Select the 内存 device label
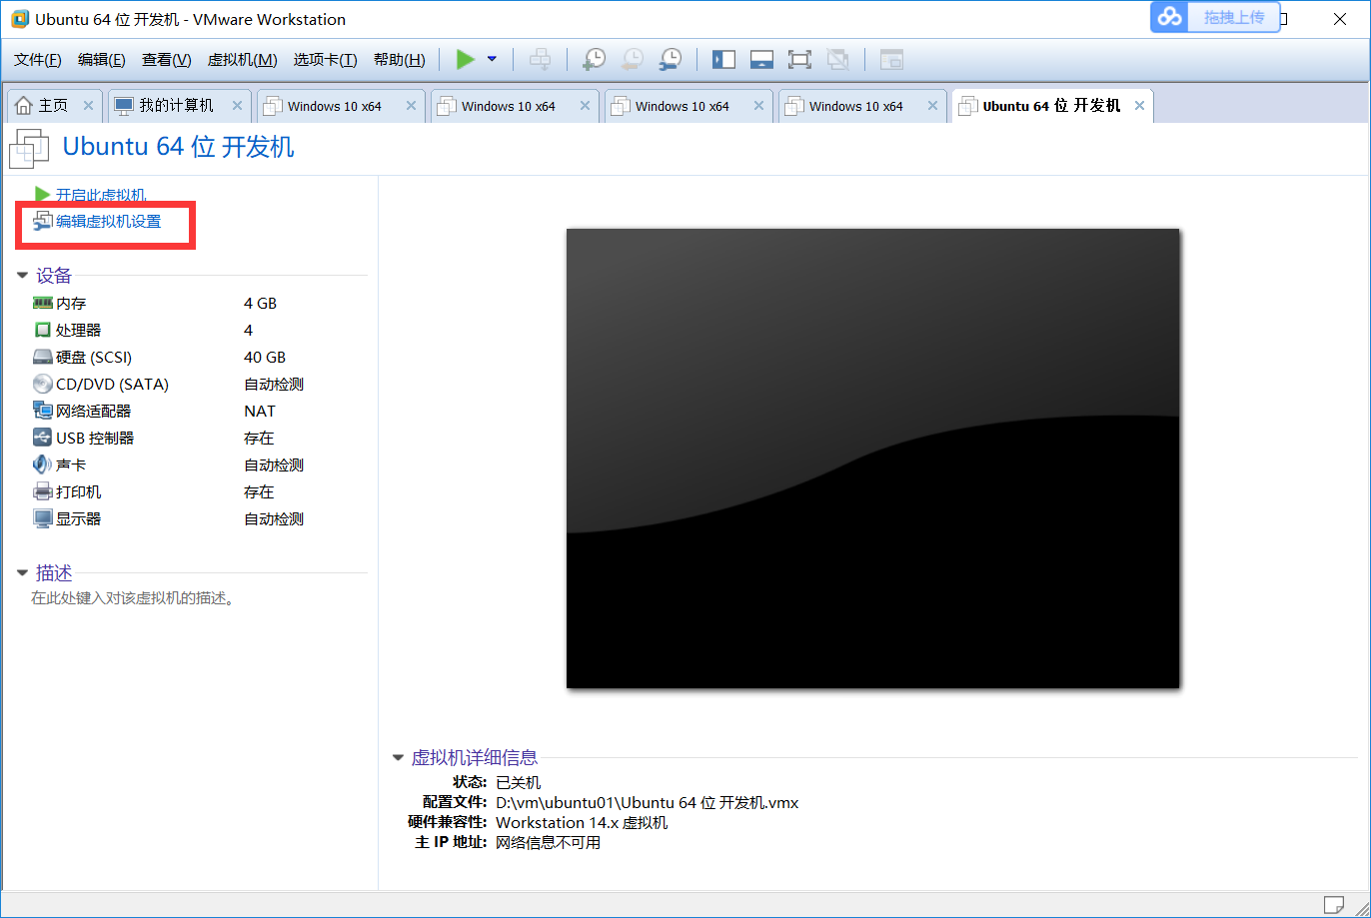This screenshot has width=1371, height=918. click(x=71, y=303)
